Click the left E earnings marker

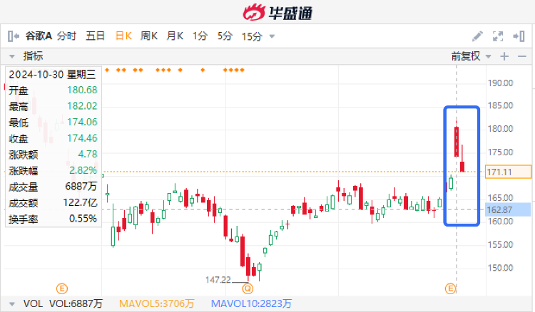pos(62,288)
